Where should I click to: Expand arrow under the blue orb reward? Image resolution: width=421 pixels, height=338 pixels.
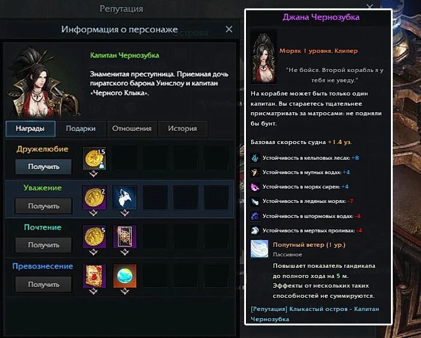point(124,291)
